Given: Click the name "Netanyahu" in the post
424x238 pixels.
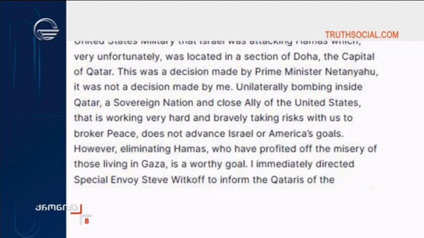Looking at the screenshot, I should [x=352, y=72].
